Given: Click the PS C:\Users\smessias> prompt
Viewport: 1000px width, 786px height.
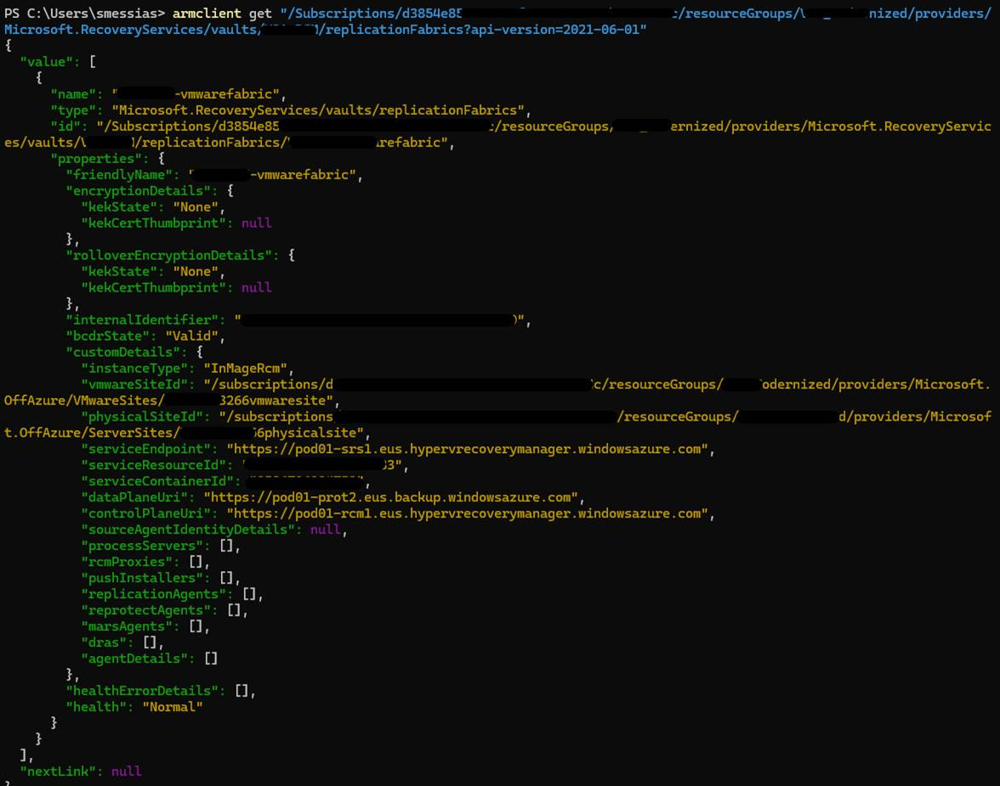Looking at the screenshot, I should click(x=85, y=14).
